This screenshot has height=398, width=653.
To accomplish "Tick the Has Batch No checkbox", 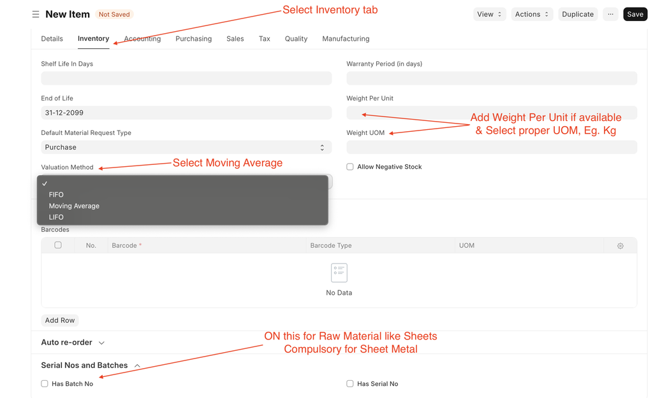I will (45, 384).
